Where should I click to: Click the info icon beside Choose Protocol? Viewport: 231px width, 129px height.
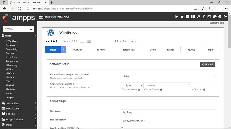tap(139, 90)
